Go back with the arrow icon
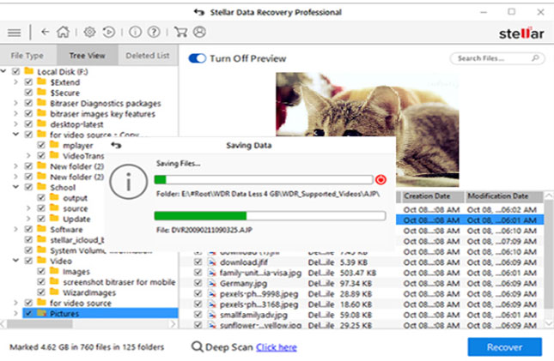Image resolution: width=554 pixels, height=361 pixels. pyautogui.click(x=45, y=32)
